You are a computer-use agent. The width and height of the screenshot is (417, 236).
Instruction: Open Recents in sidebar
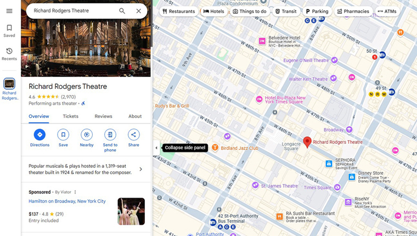pos(9,54)
